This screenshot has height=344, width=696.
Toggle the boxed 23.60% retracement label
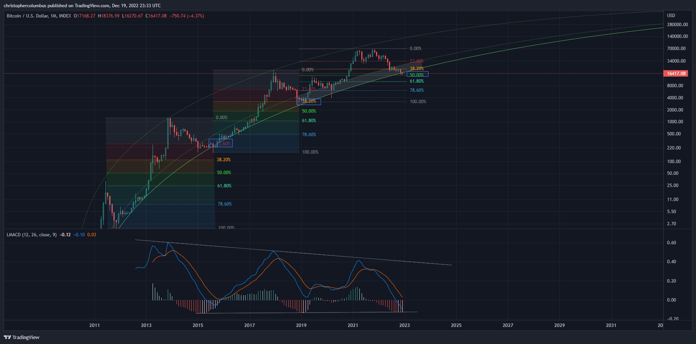(222, 143)
